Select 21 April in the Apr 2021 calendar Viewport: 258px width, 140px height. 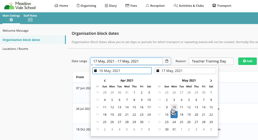(x=127, y=115)
